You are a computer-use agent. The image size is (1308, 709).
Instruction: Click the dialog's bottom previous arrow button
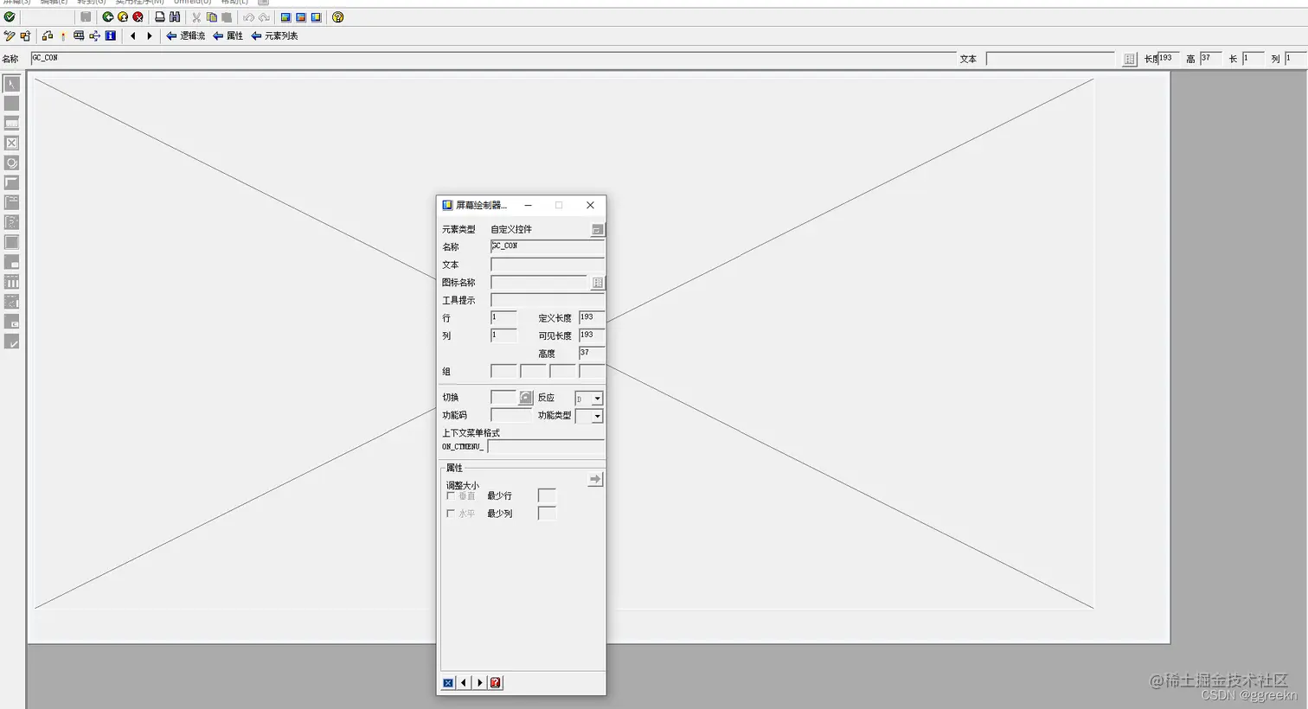[464, 683]
